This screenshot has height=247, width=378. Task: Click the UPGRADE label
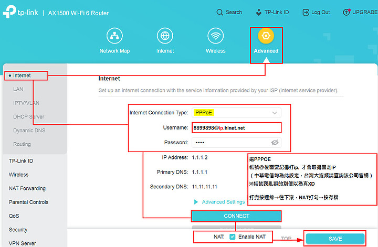point(365,12)
